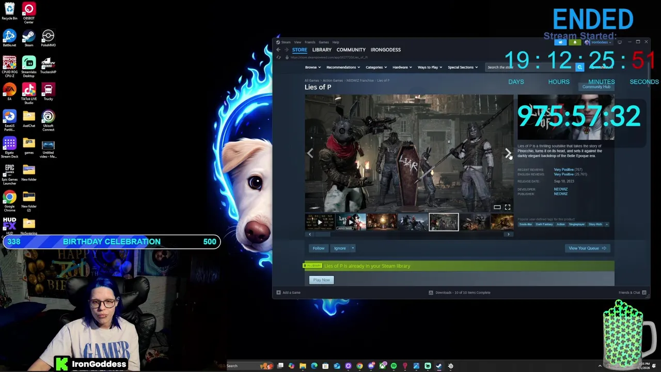Select the Epic Games Launcher icon
Viewport: 661px width, 372px height.
[9, 174]
